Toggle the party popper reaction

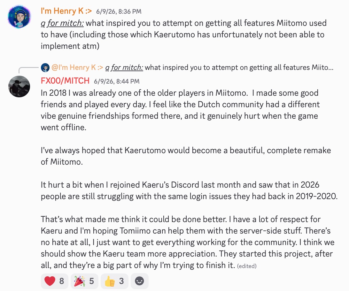point(84,281)
